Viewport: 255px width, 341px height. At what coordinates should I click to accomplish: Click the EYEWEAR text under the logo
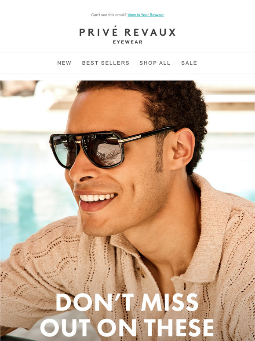(127, 42)
